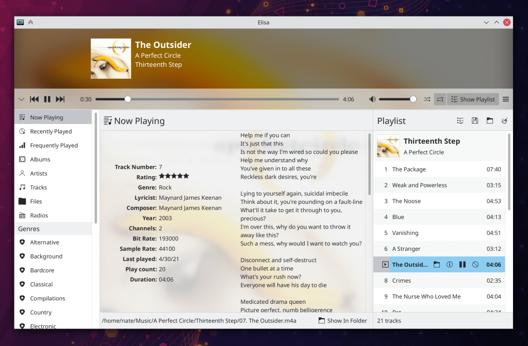The height and width of the screenshot is (346, 528).
Task: Load a playlist with the folder icon
Action: tap(490, 120)
